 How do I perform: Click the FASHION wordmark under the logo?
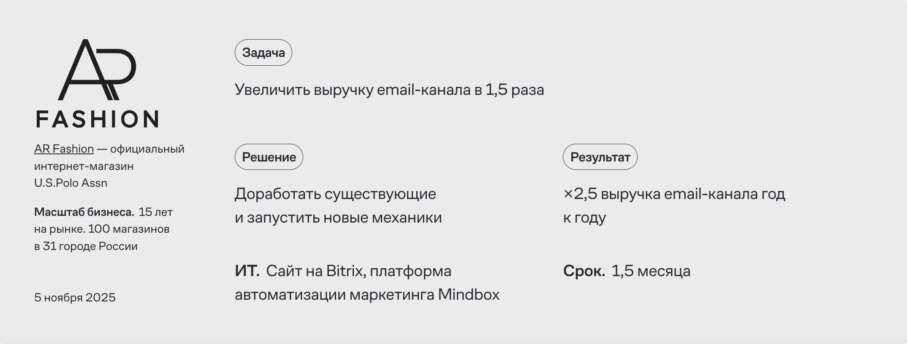pyautogui.click(x=97, y=119)
